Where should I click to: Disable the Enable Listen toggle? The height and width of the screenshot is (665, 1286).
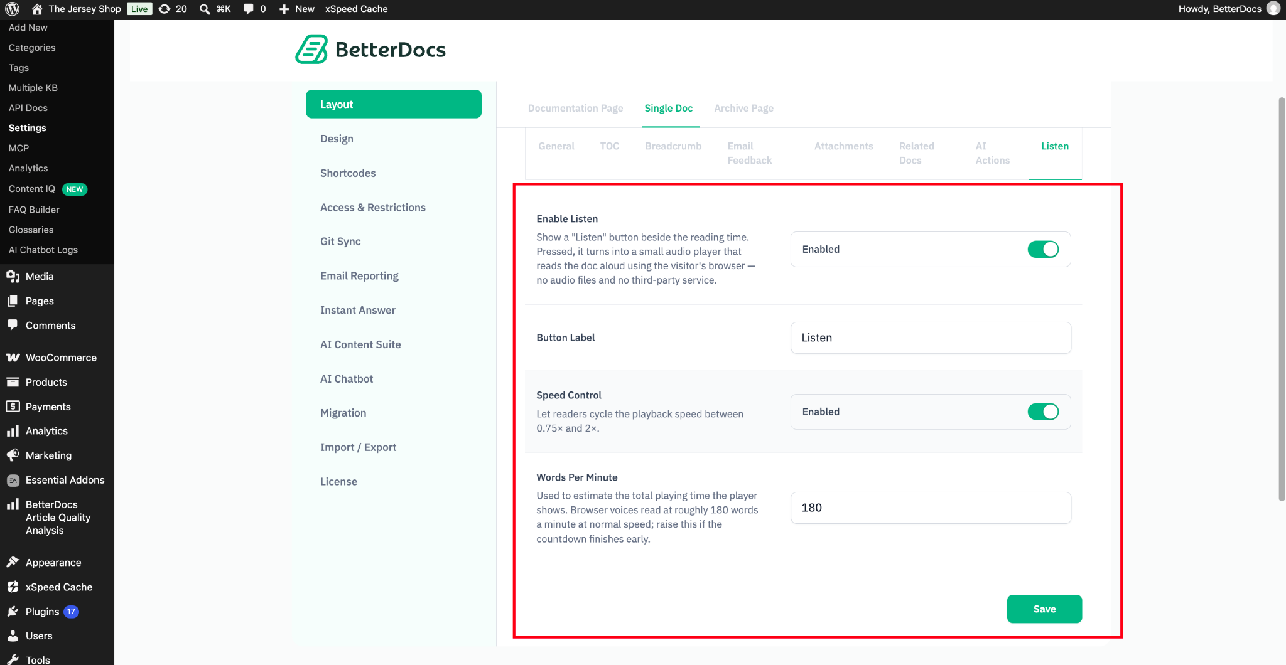1043,250
